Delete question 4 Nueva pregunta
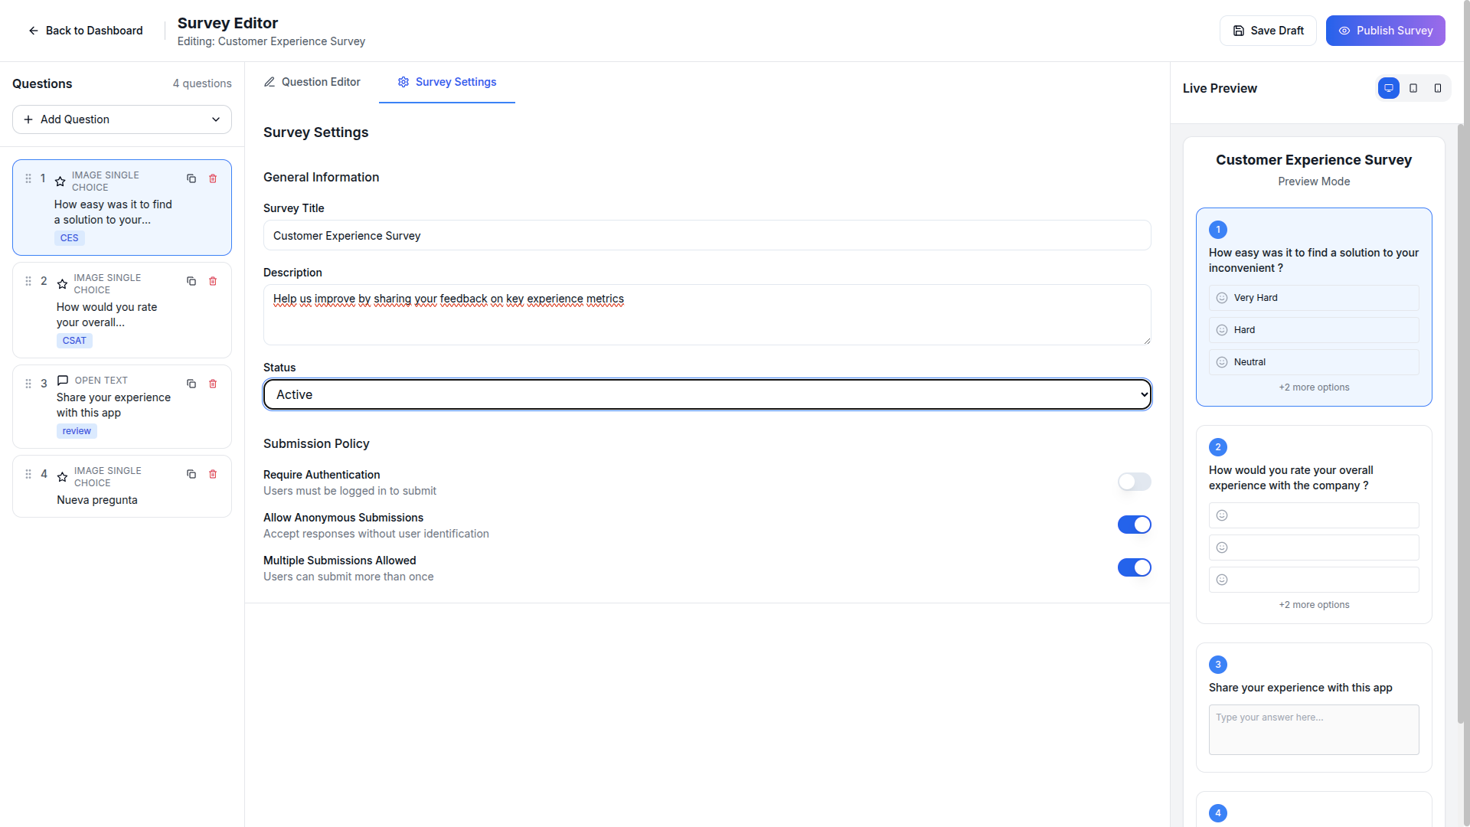The image size is (1470, 827). point(213,474)
